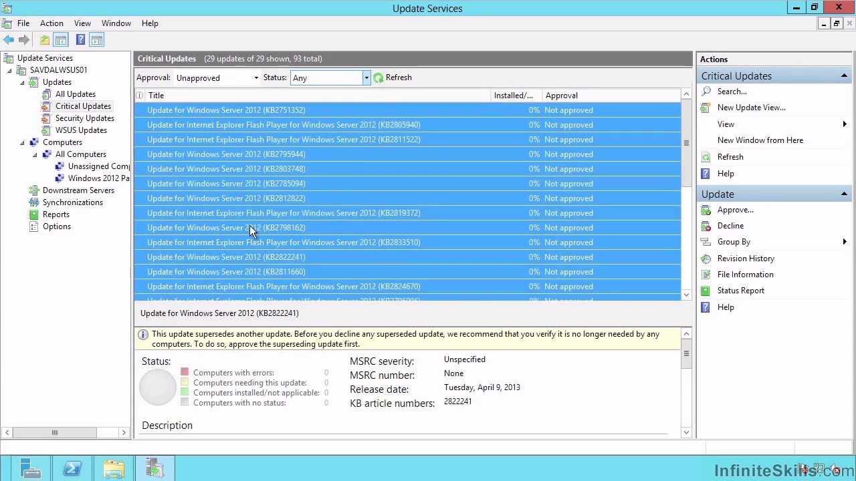Click the Up one level folder icon

click(x=44, y=40)
